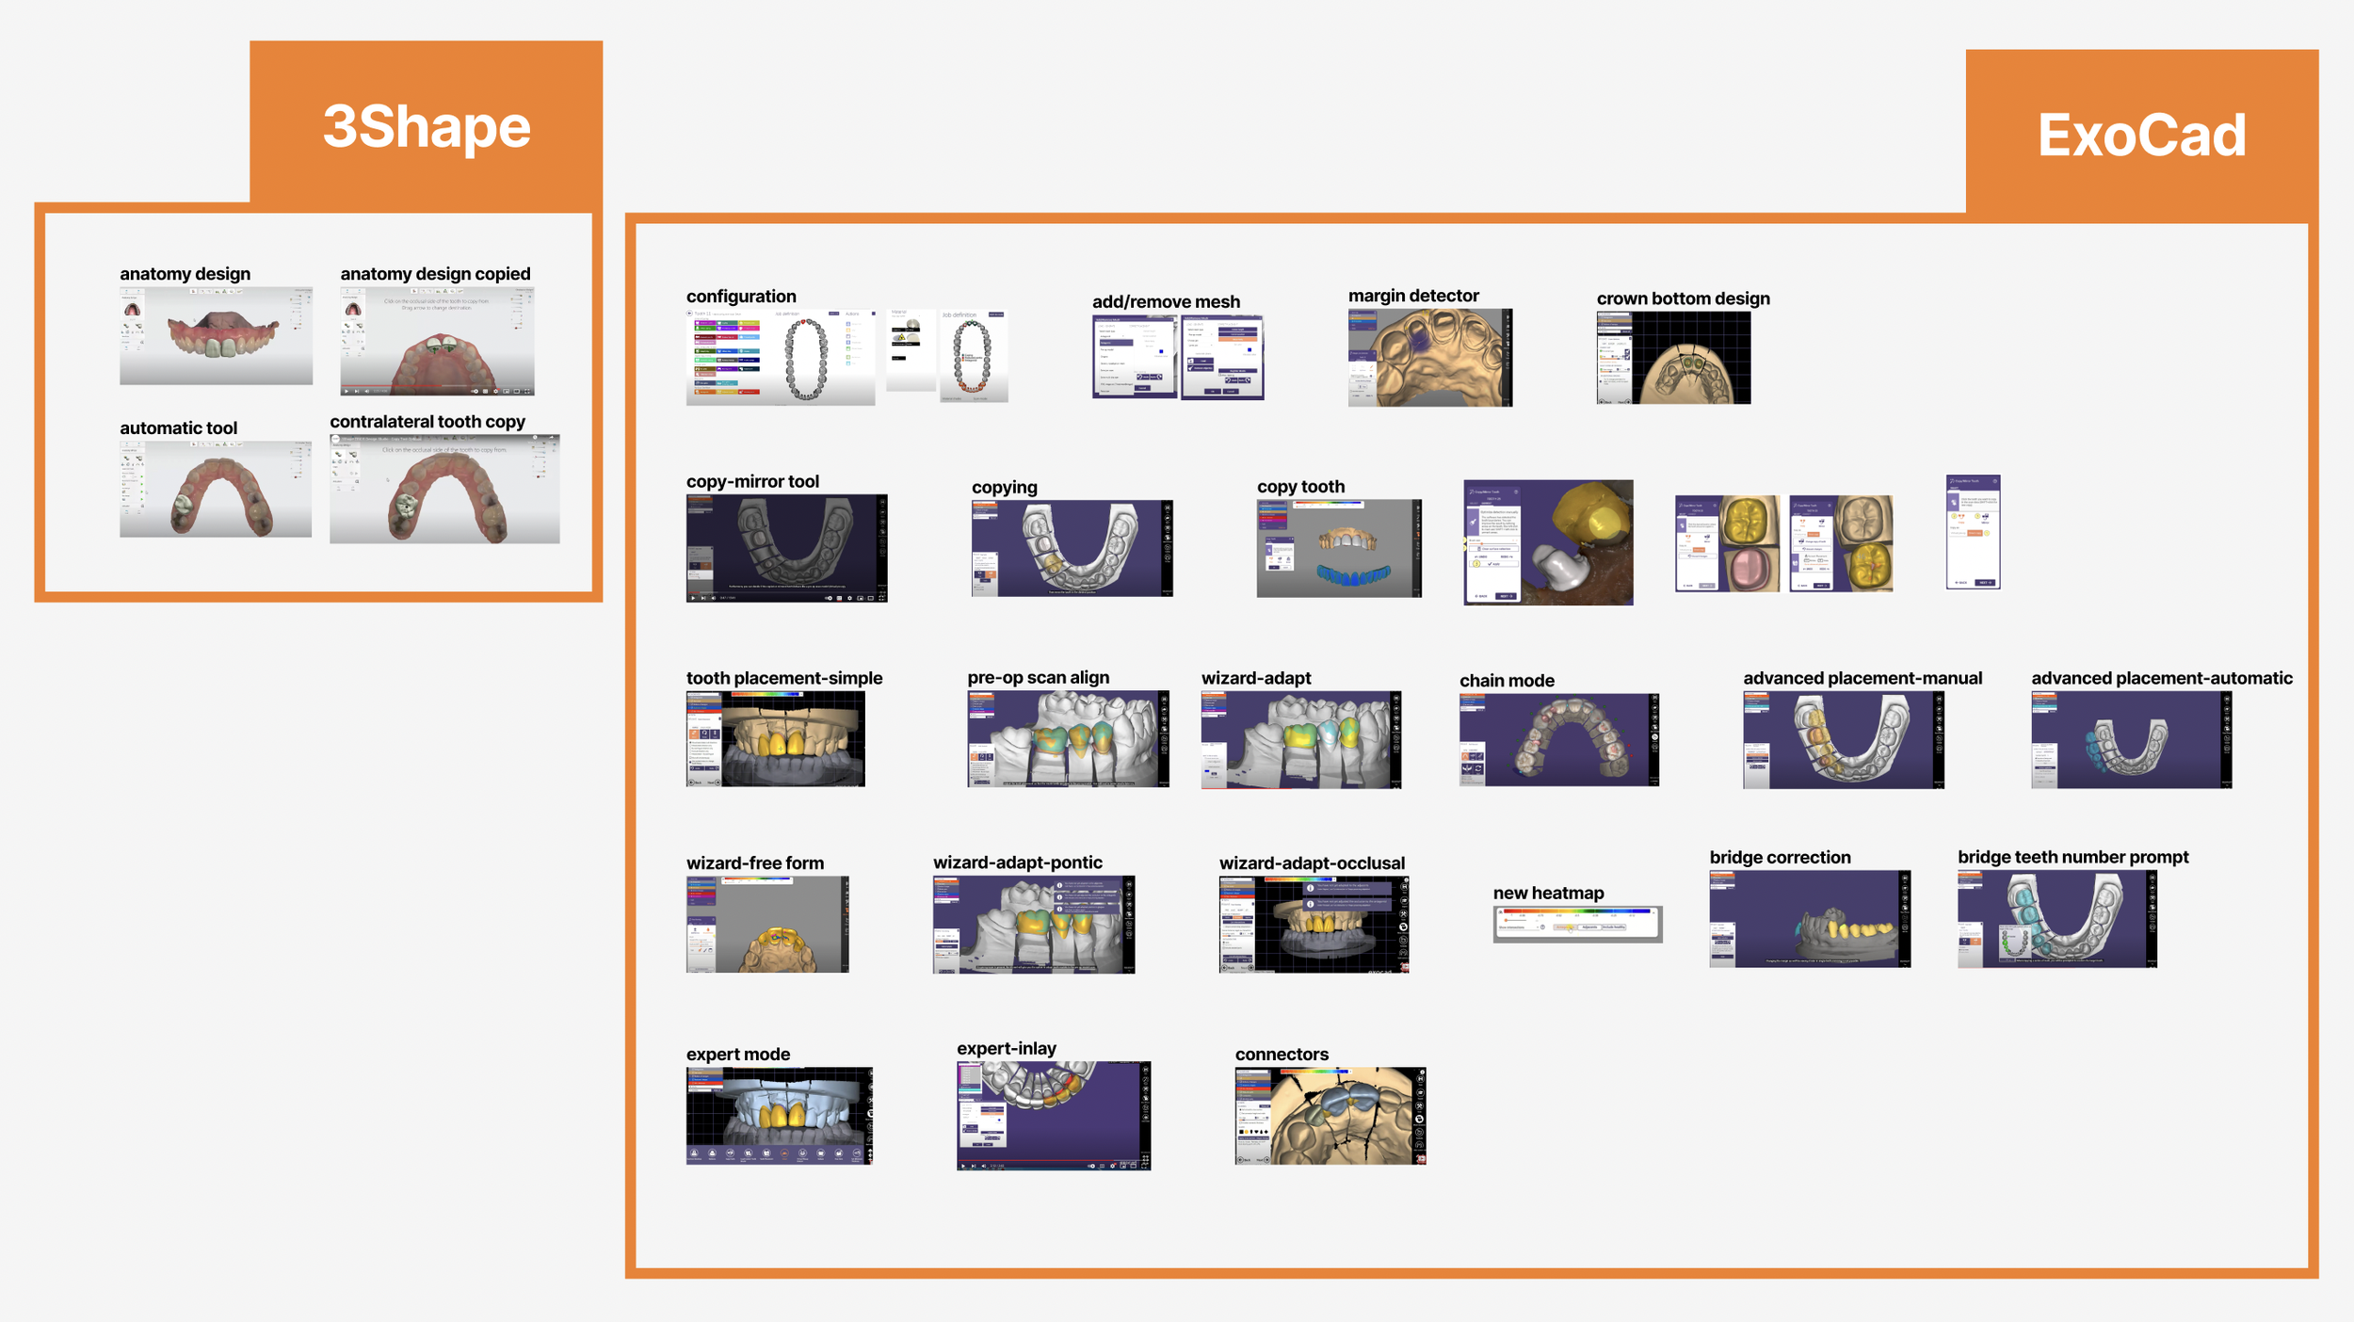Click settings gear in copy-mirror tool video

click(849, 598)
